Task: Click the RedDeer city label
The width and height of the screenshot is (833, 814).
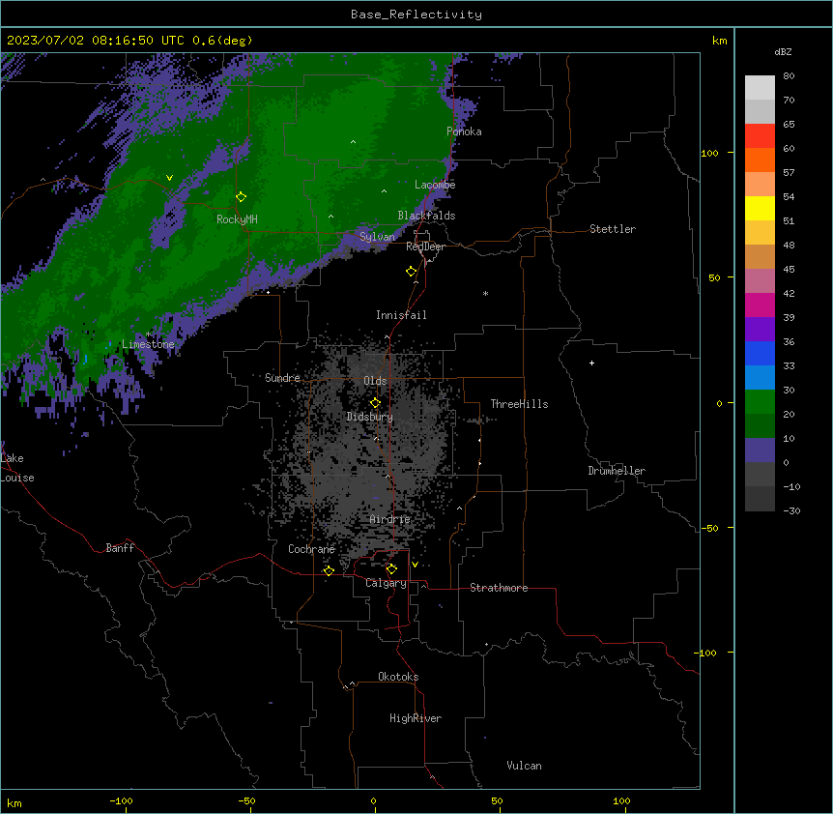Action: tap(425, 247)
